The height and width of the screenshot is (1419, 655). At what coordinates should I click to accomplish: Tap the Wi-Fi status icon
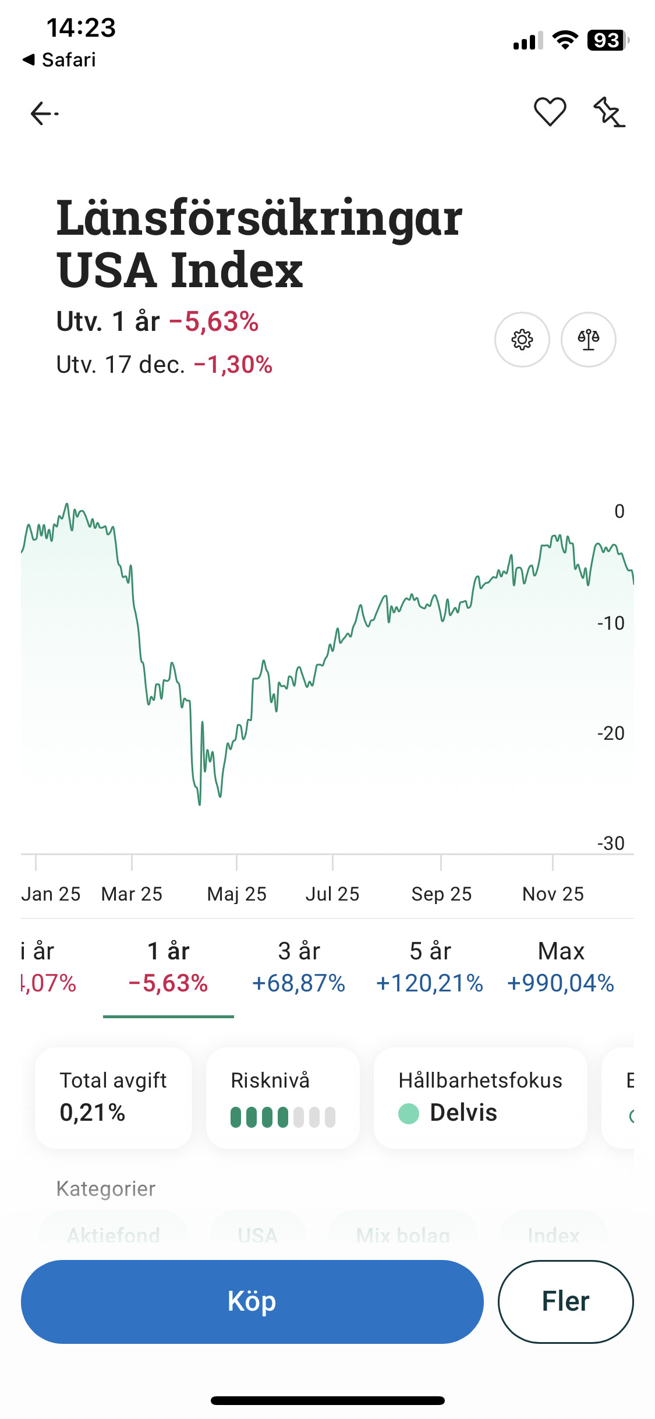564,40
